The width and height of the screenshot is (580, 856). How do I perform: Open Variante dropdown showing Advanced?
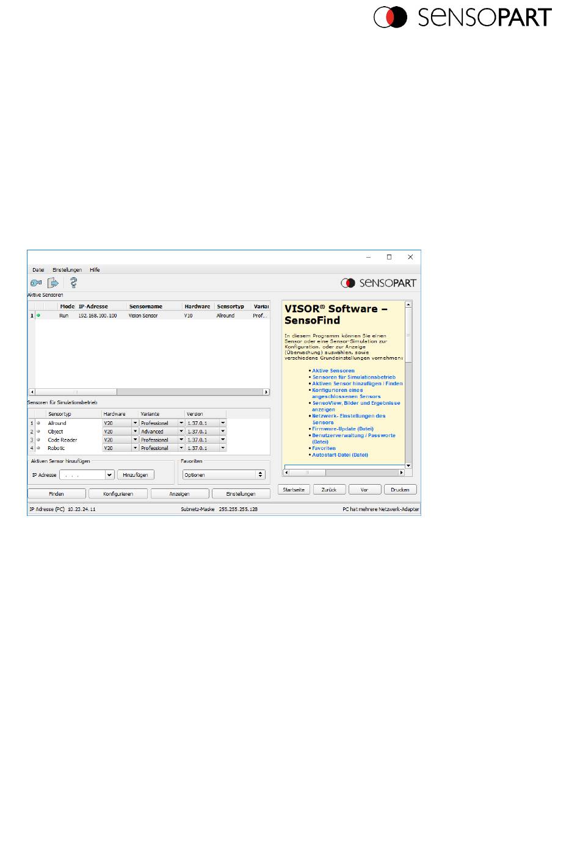tap(181, 432)
